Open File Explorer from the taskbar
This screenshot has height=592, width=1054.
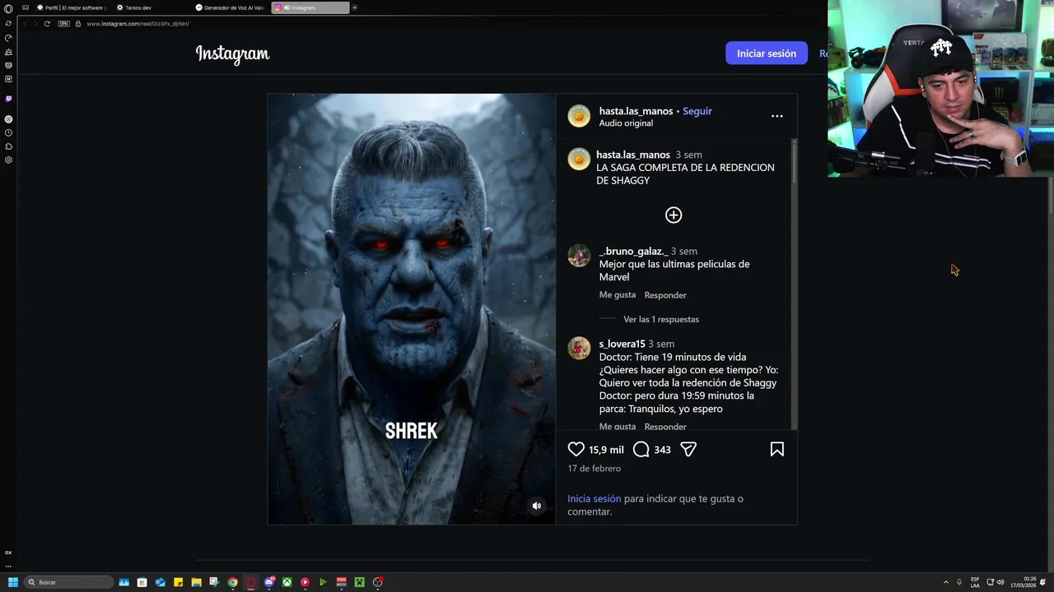point(196,582)
